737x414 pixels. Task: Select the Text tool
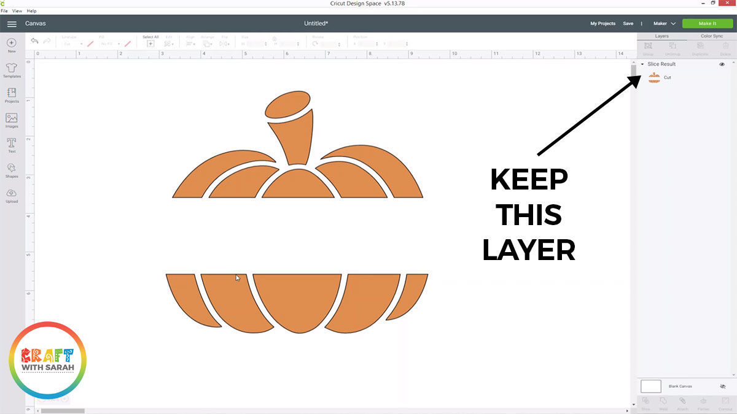tap(12, 145)
